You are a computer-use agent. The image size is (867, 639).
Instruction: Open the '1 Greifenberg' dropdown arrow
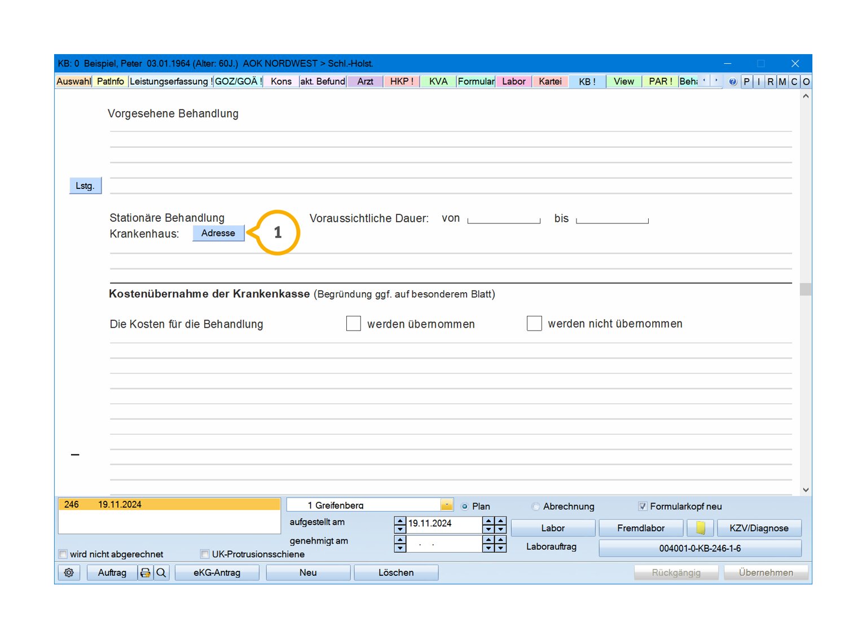(x=447, y=504)
